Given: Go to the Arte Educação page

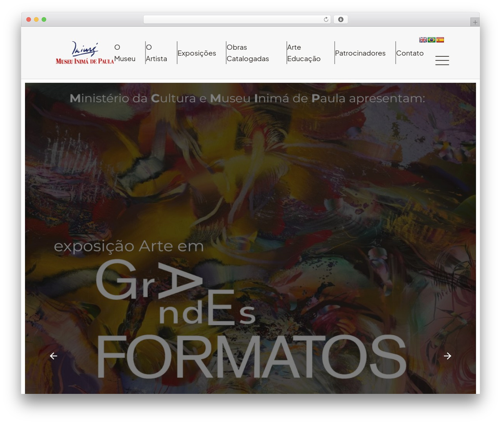Looking at the screenshot, I should point(304,53).
